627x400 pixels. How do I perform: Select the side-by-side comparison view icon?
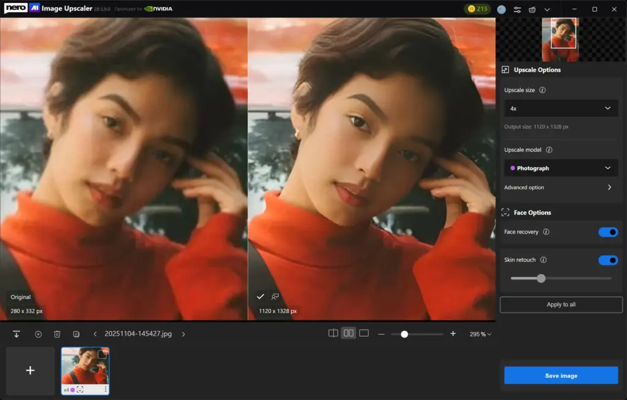point(348,333)
